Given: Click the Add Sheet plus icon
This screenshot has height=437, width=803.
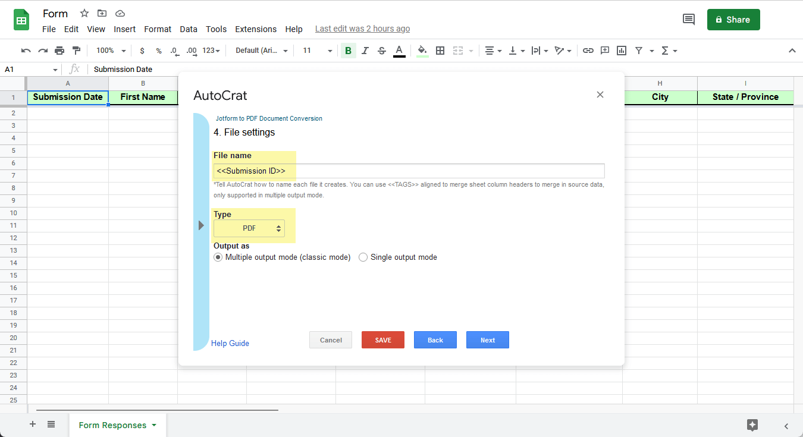Looking at the screenshot, I should (x=33, y=425).
